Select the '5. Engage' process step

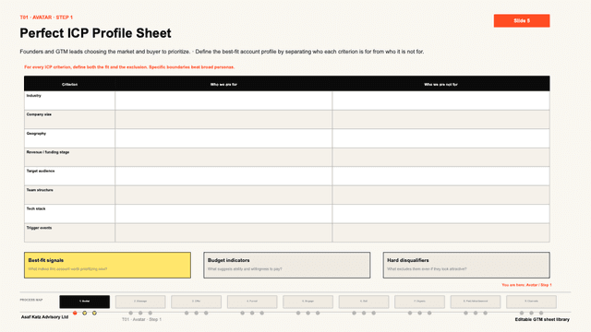[x=308, y=302]
